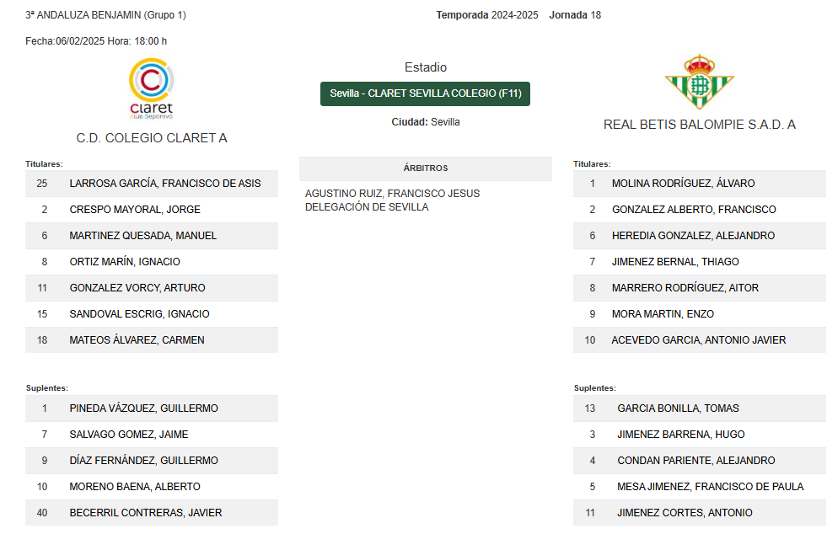The width and height of the screenshot is (827, 534).
Task: Select player CRESPO MAYORAL, JORGE
Action: point(152,209)
